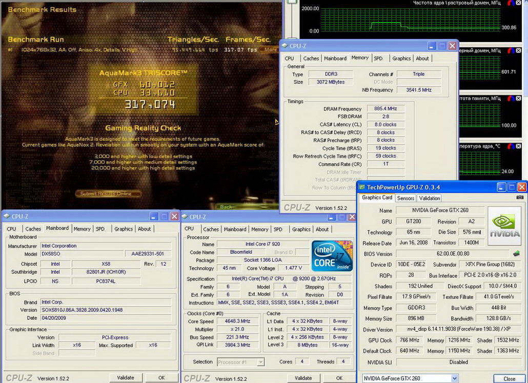Screen dimensions: 528x383
Task: Click the motherboard Model field DX58SO
Action: point(82,254)
